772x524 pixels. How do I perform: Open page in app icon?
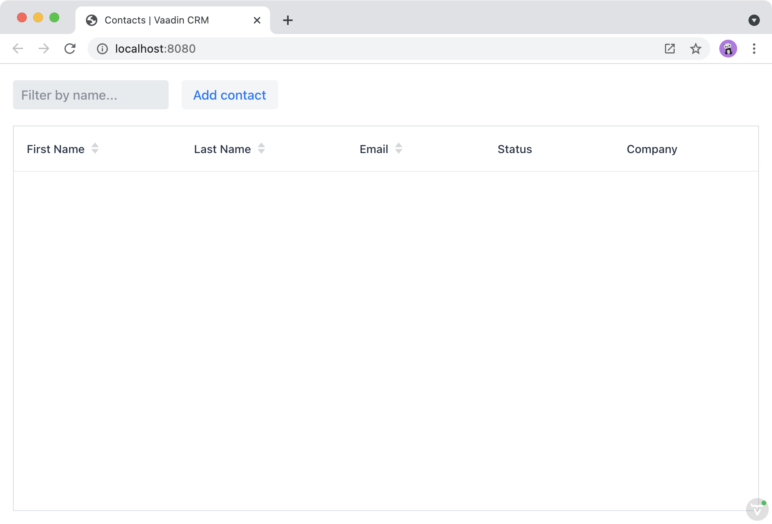coord(670,49)
